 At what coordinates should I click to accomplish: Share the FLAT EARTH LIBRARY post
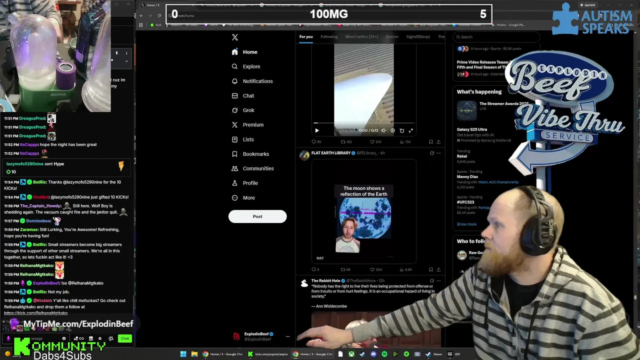pyautogui.click(x=438, y=270)
